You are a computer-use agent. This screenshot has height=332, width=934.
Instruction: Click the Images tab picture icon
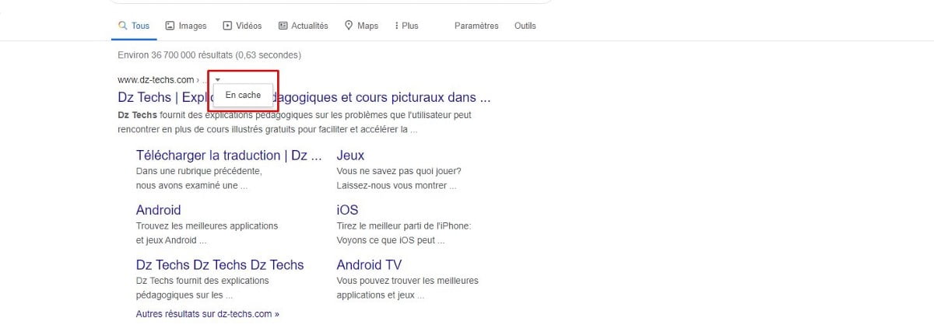pos(170,26)
